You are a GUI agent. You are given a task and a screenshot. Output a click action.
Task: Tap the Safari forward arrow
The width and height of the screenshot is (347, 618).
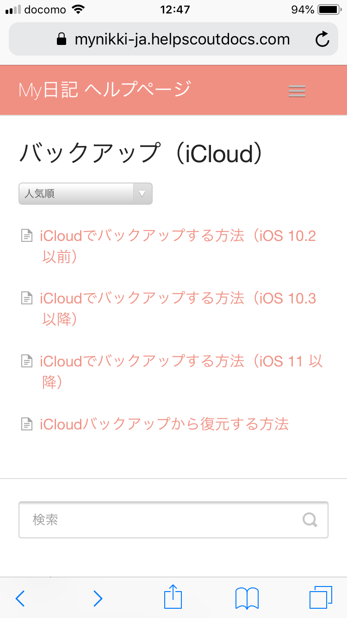click(98, 598)
